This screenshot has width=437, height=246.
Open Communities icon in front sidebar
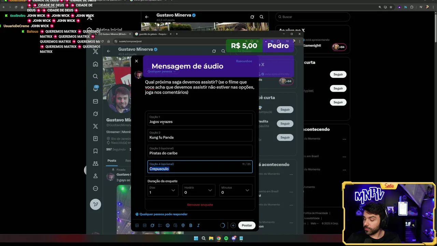[96, 163]
